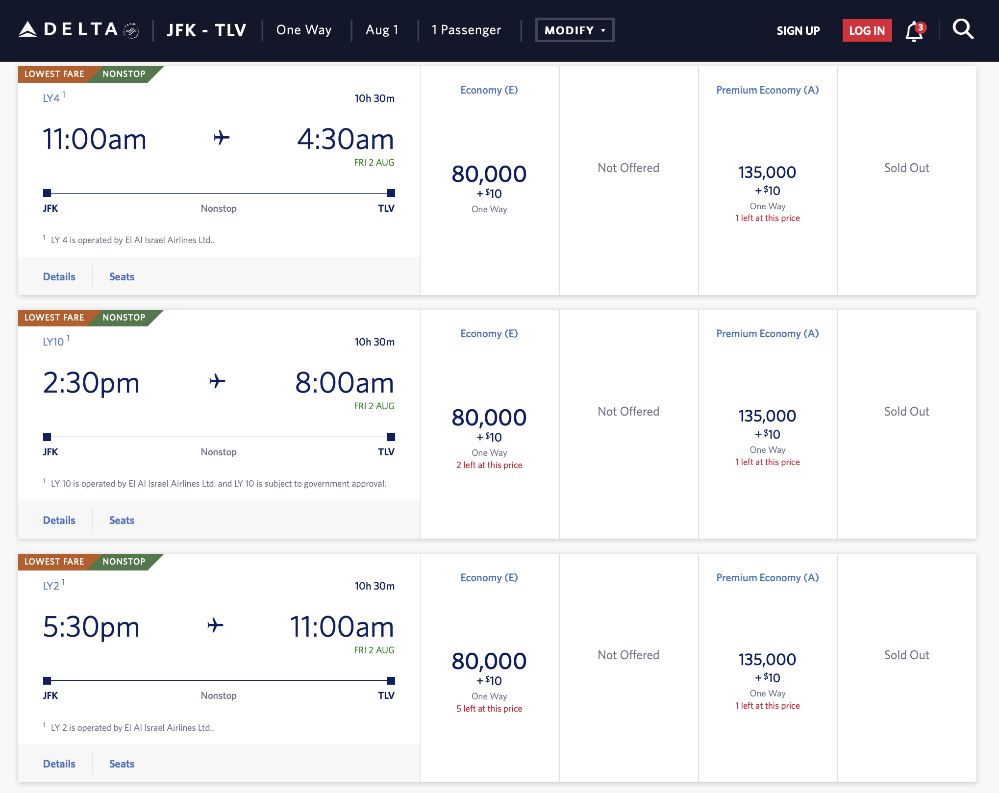
Task: Open Details for flight LY2
Action: point(59,764)
